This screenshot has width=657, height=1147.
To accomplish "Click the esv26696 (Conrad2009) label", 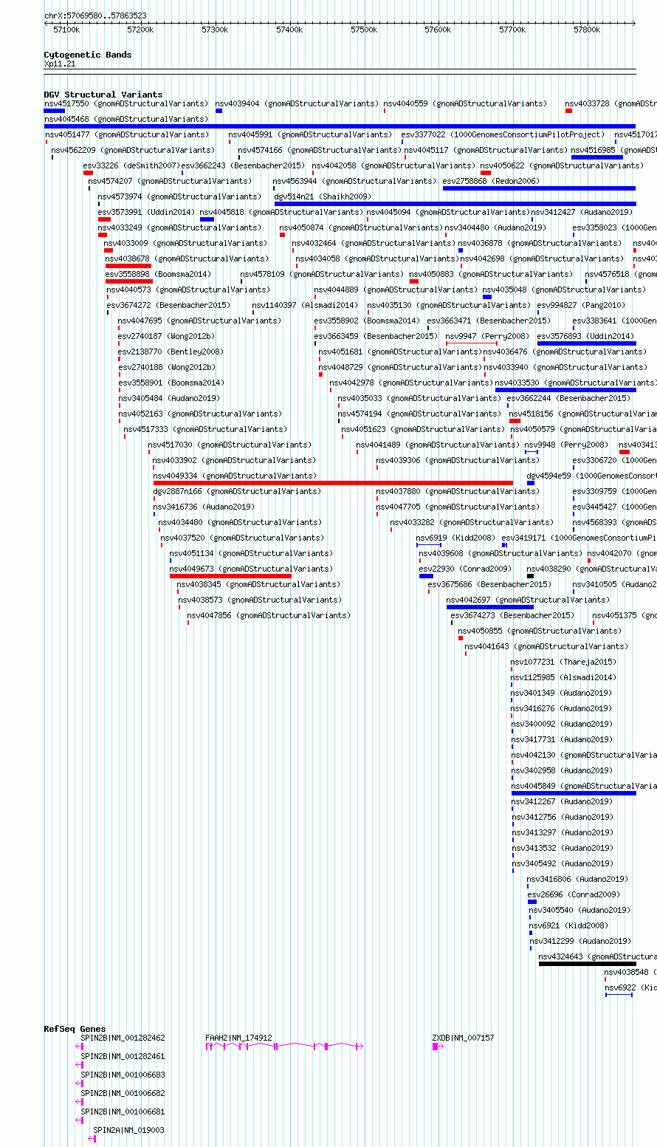I will [574, 894].
